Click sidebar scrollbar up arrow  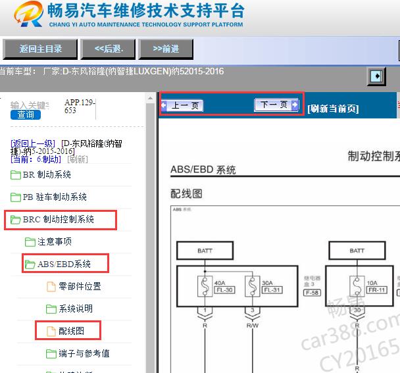(x=150, y=98)
